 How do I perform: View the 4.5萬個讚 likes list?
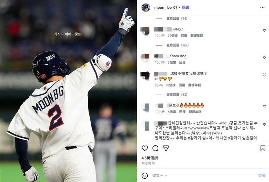(150, 158)
